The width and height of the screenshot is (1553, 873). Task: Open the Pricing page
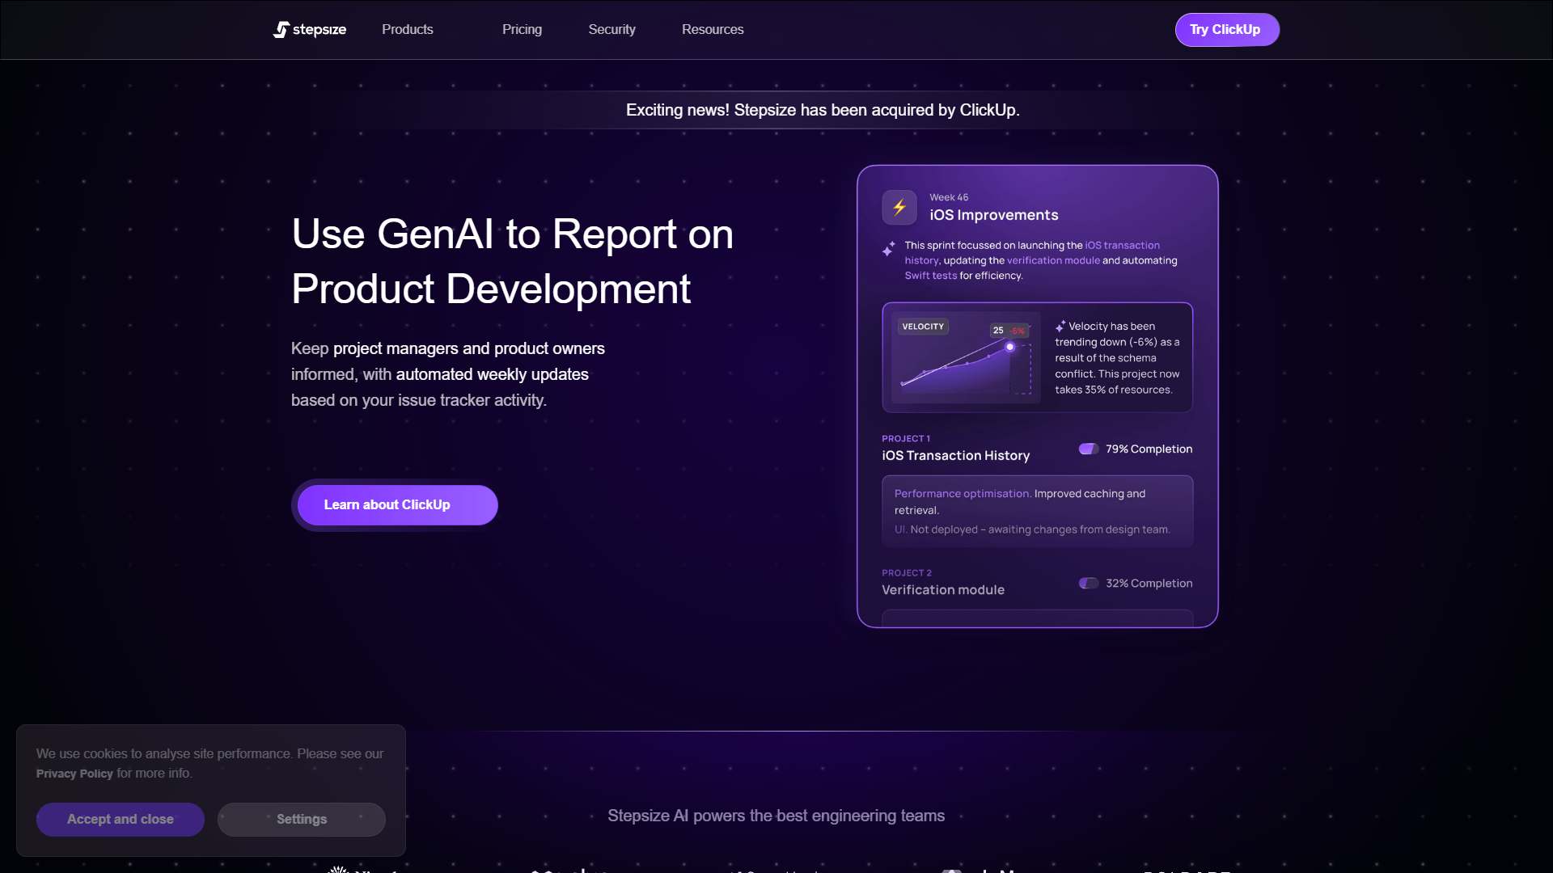[523, 30]
